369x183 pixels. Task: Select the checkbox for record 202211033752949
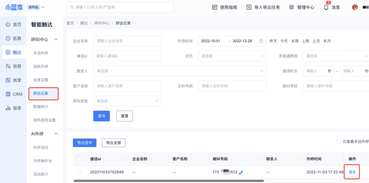coord(79,172)
